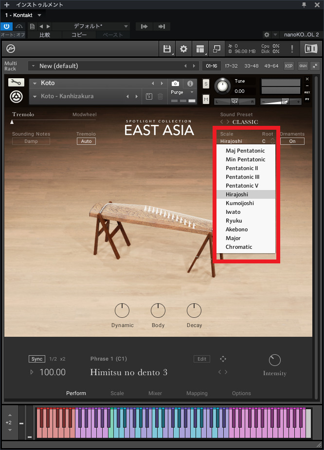324x450 pixels.
Task: Click the 比較 compare button
Action: (x=45, y=35)
